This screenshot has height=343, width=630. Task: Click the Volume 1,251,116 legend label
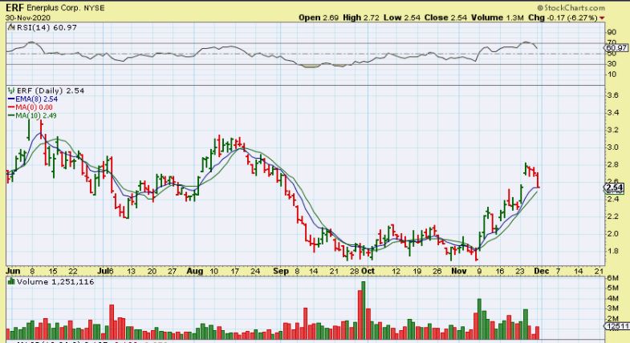point(55,282)
